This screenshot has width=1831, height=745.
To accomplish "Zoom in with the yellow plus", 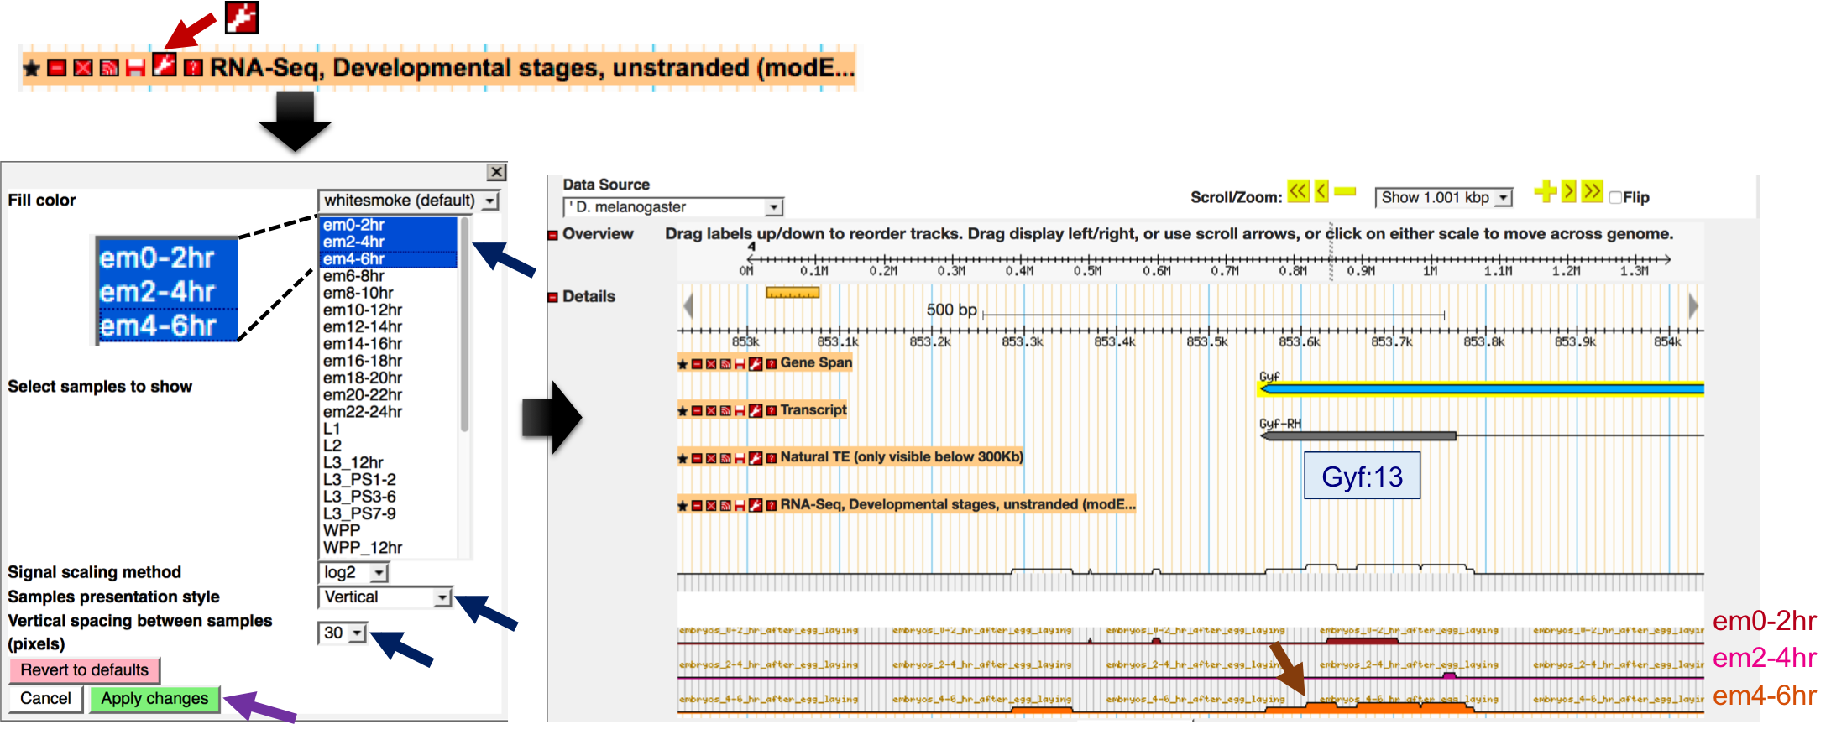I will click(1545, 191).
